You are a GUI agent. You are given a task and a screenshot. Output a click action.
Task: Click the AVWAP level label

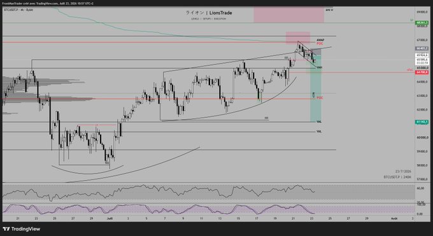(320, 40)
